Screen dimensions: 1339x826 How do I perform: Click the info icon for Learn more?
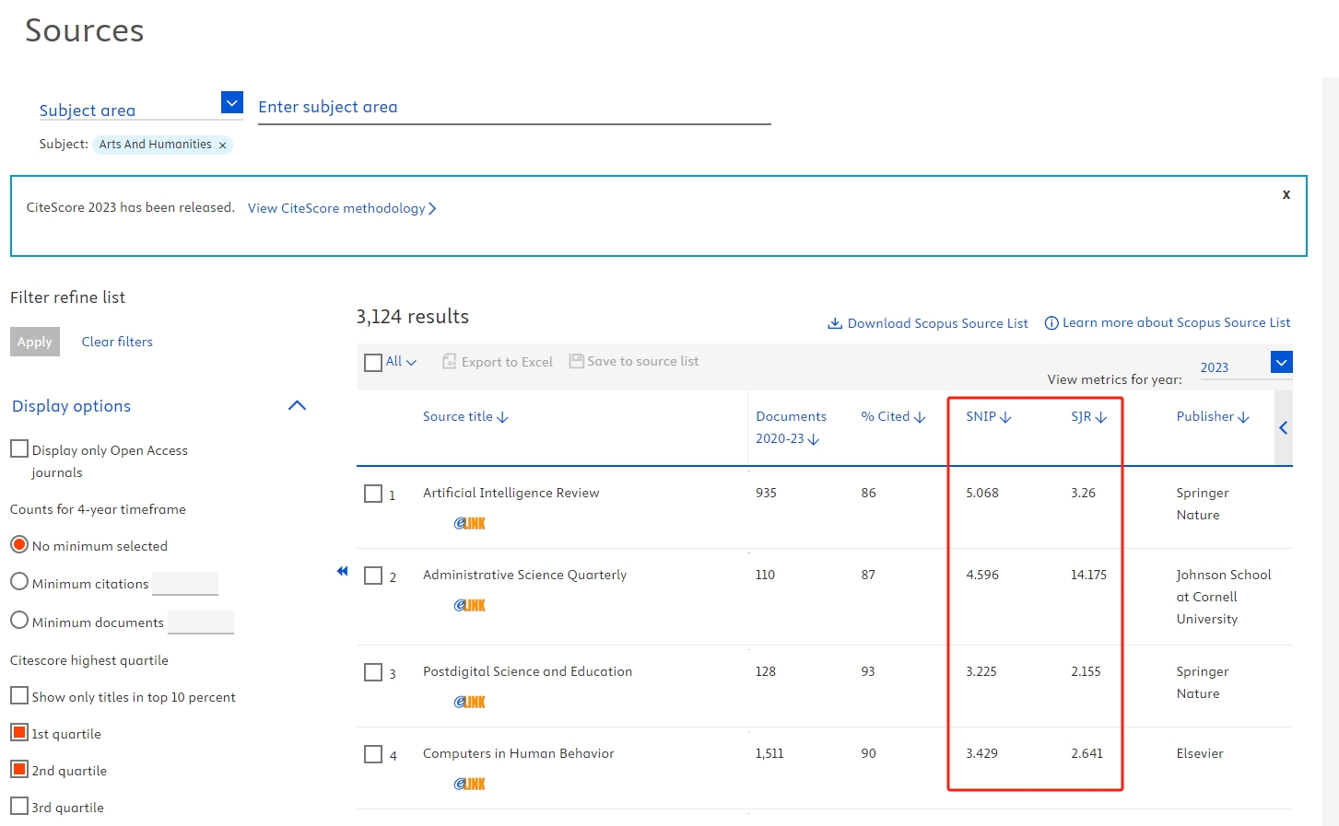(1051, 323)
